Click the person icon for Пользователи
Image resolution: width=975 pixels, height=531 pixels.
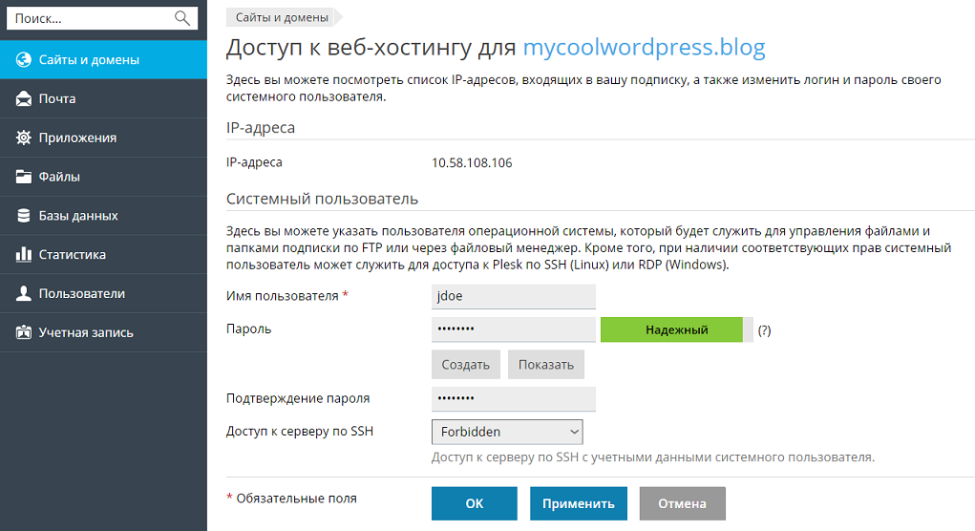click(x=24, y=294)
